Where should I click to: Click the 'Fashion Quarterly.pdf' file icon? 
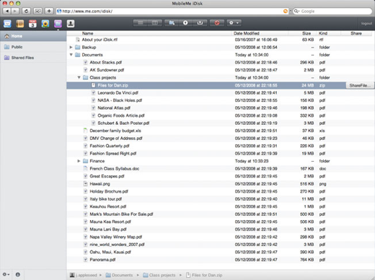(85, 146)
